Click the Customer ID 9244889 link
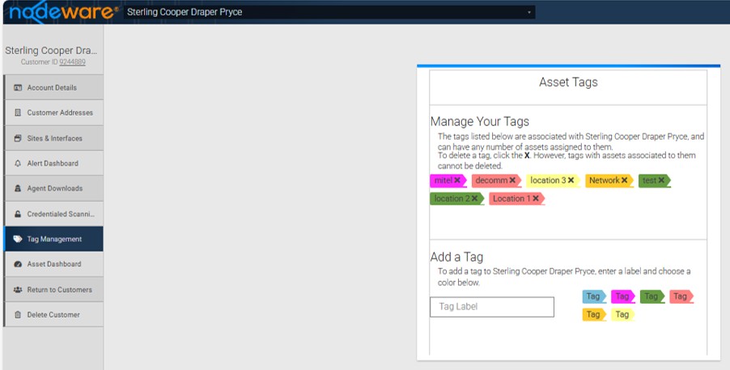730x370 pixels. point(72,62)
